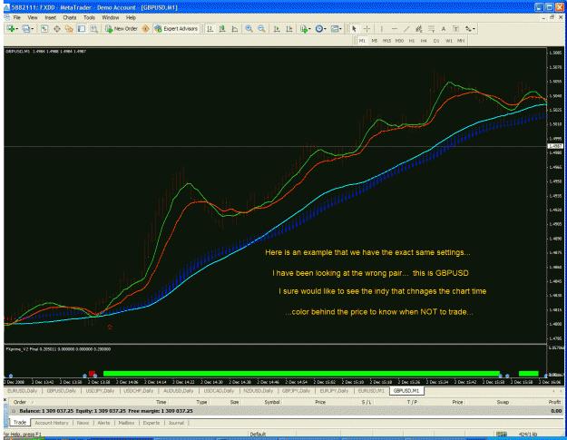The width and height of the screenshot is (567, 440).
Task: Zoom in on the chart
Action: (249, 28)
